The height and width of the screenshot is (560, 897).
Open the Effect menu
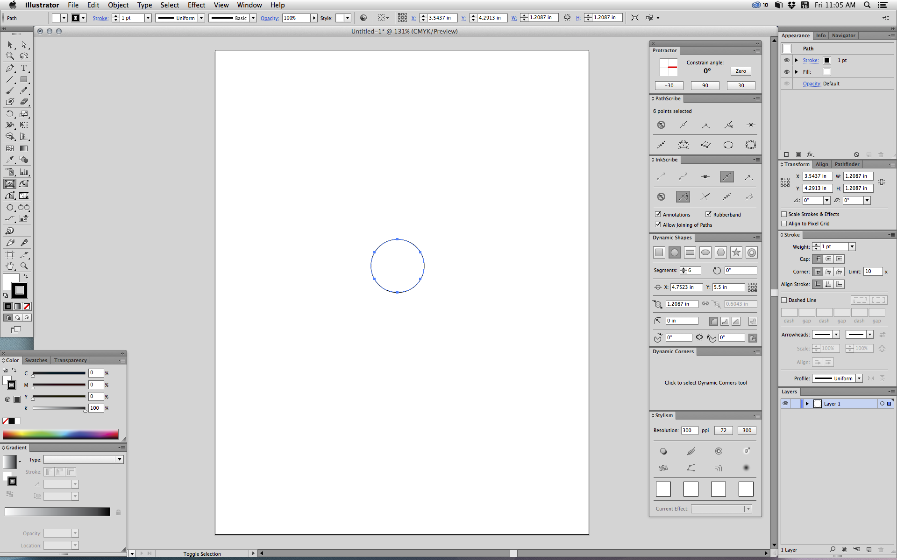pyautogui.click(x=196, y=5)
